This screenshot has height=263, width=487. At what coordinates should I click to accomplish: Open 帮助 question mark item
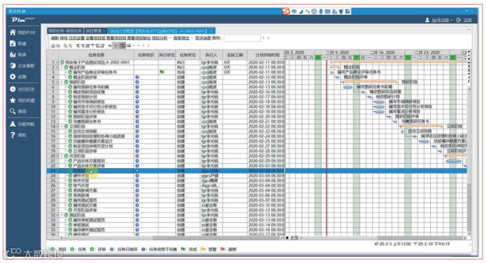click(x=18, y=135)
